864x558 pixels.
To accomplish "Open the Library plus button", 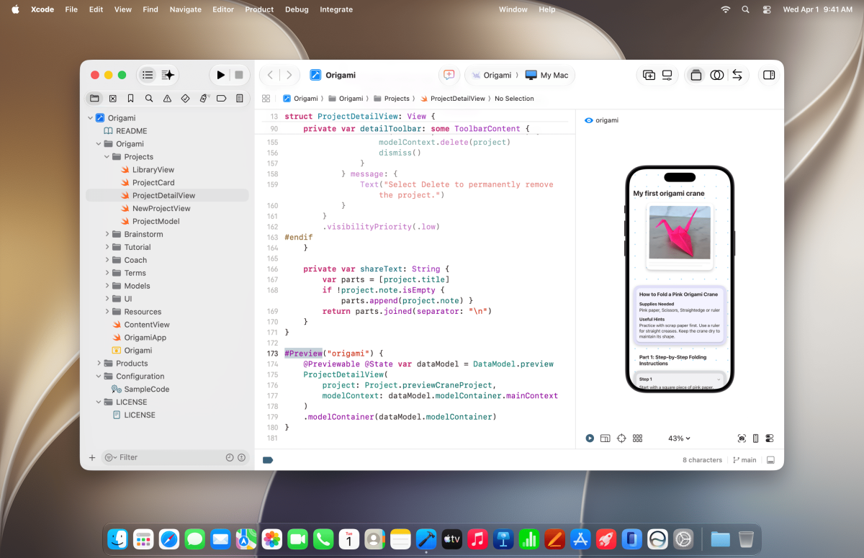I will tap(649, 75).
